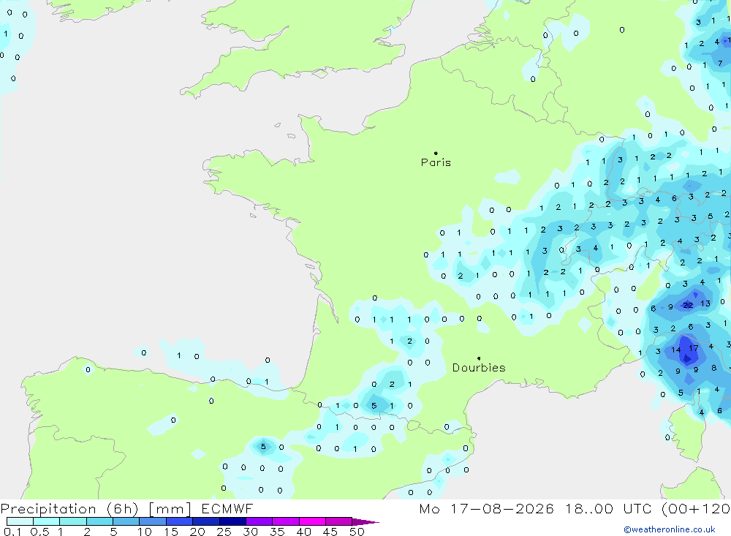Pick the legend swatch between 0.1 and 0.5
The width and height of the screenshot is (731, 536).
point(20,521)
